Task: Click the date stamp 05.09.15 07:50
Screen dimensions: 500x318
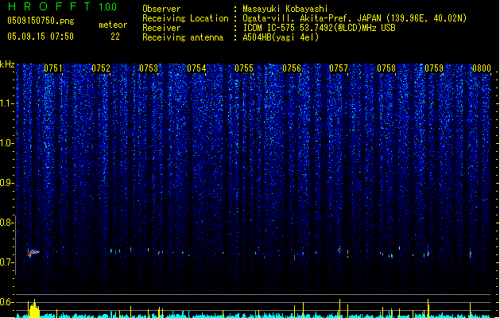Action: (x=41, y=37)
